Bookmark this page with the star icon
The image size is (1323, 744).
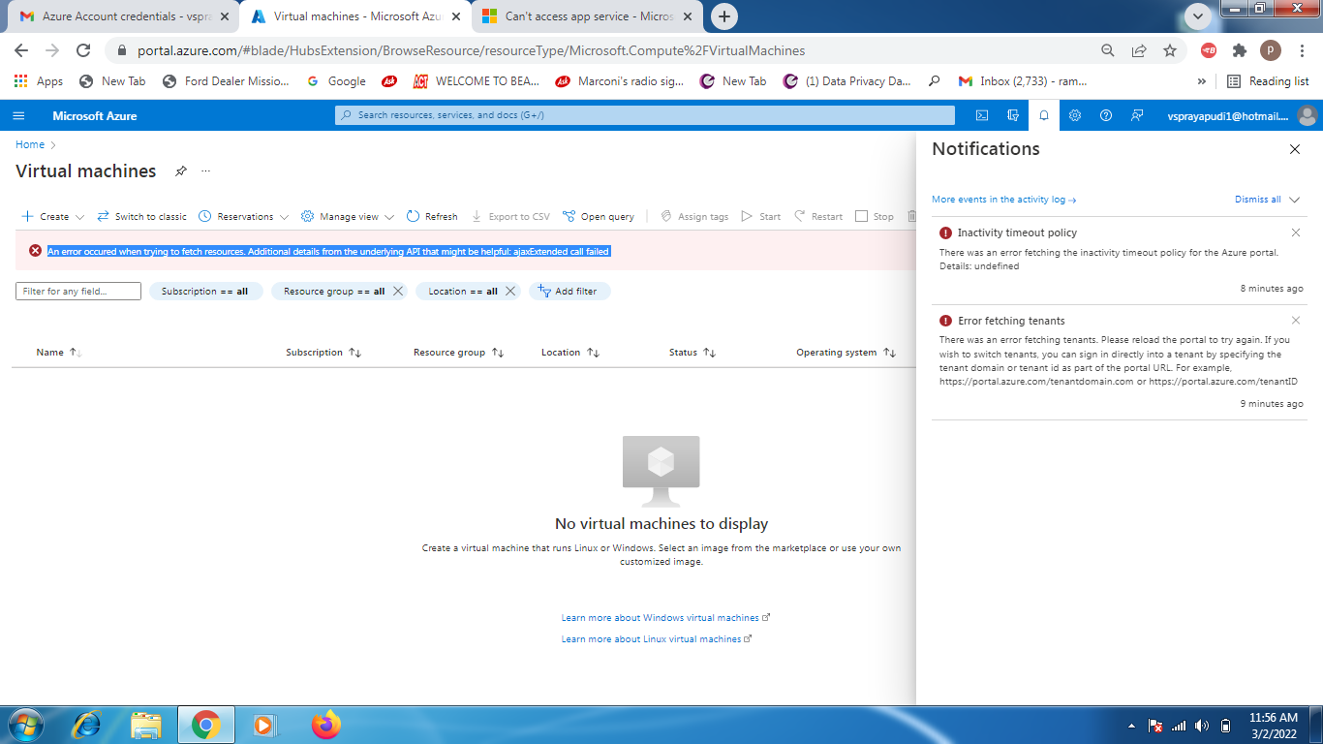pyautogui.click(x=1170, y=50)
